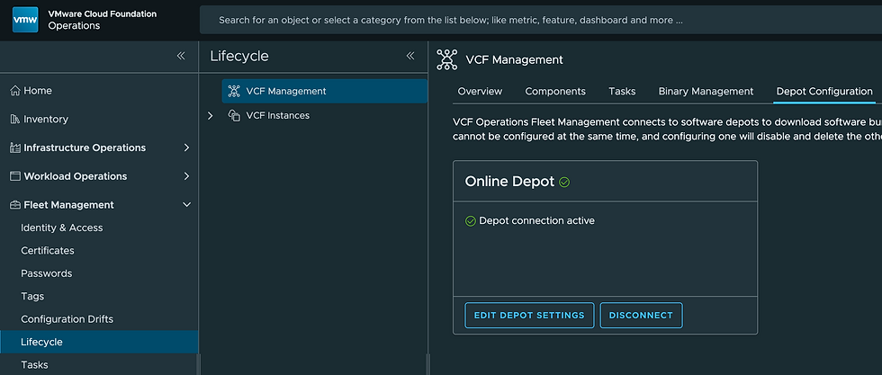Viewport: 882px width, 375px height.
Task: Click the global search field
Action: coord(540,20)
